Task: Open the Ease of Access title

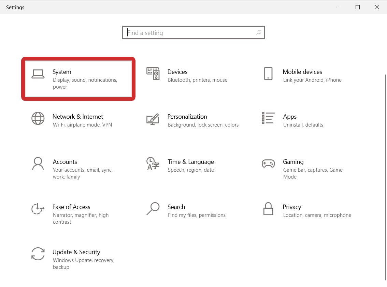Action: [x=71, y=207]
